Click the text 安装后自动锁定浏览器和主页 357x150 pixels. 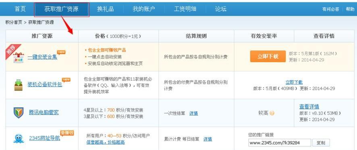pyautogui.click(x=115, y=64)
